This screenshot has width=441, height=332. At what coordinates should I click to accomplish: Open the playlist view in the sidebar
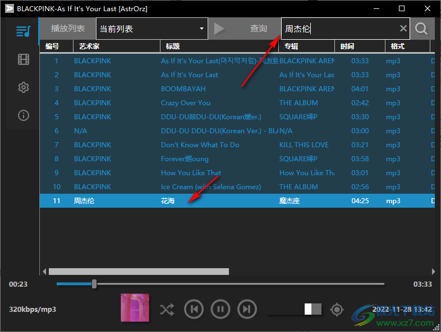pos(24,31)
